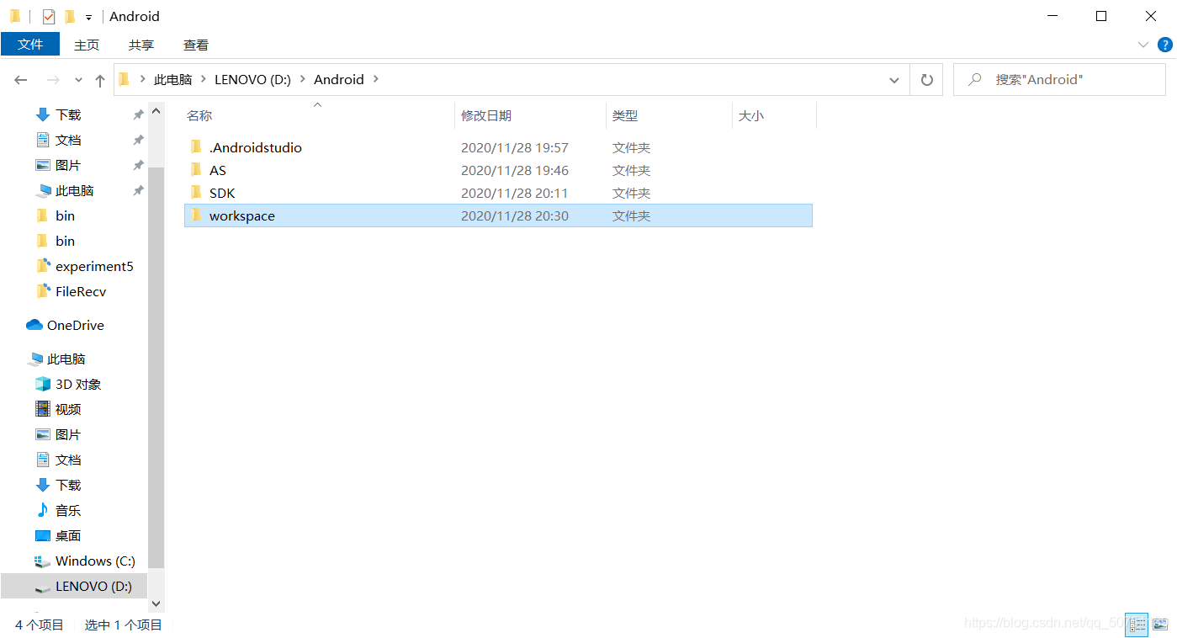Select 3D 对象 under 此电脑
This screenshot has width=1177, height=638.
pos(78,384)
